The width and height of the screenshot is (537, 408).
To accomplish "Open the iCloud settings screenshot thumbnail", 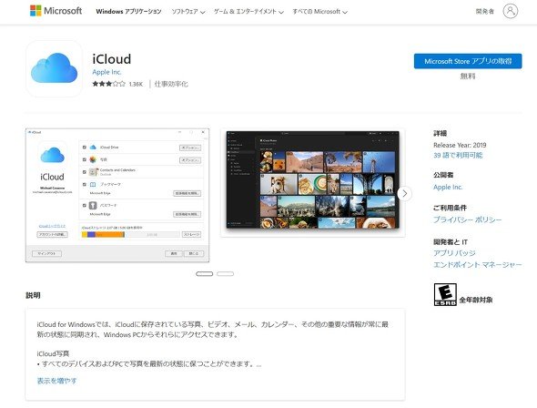I will click(117, 195).
